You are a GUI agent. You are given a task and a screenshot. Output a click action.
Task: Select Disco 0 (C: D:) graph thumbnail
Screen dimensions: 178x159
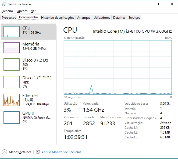click(x=12, y=65)
